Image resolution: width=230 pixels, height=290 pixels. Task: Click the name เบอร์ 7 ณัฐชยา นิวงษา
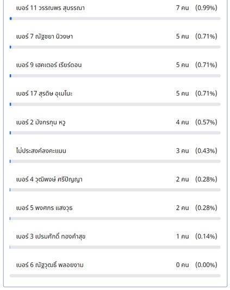45,37
